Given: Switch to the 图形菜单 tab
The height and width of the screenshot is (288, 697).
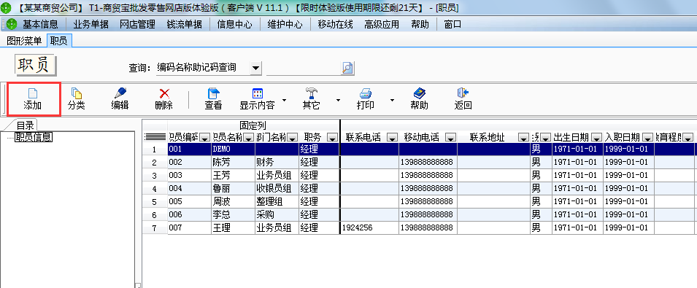Looking at the screenshot, I should point(24,42).
